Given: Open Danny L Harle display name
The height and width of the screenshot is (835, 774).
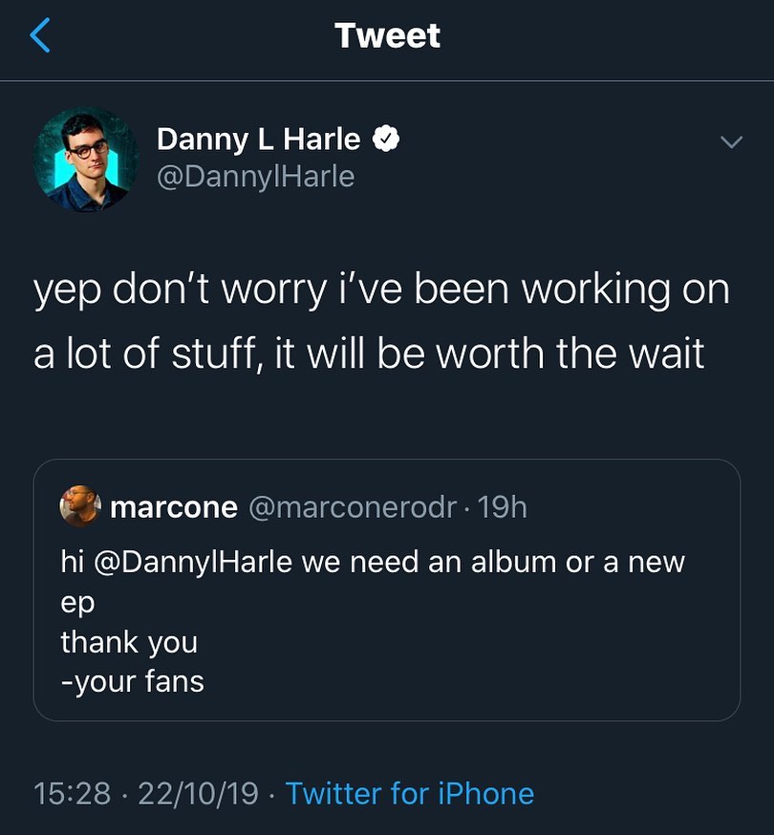Looking at the screenshot, I should coord(258,139).
